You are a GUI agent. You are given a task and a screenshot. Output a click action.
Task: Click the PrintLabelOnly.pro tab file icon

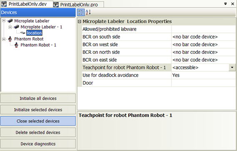[56, 5]
